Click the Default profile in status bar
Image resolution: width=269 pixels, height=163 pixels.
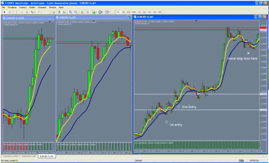[x=138, y=160]
